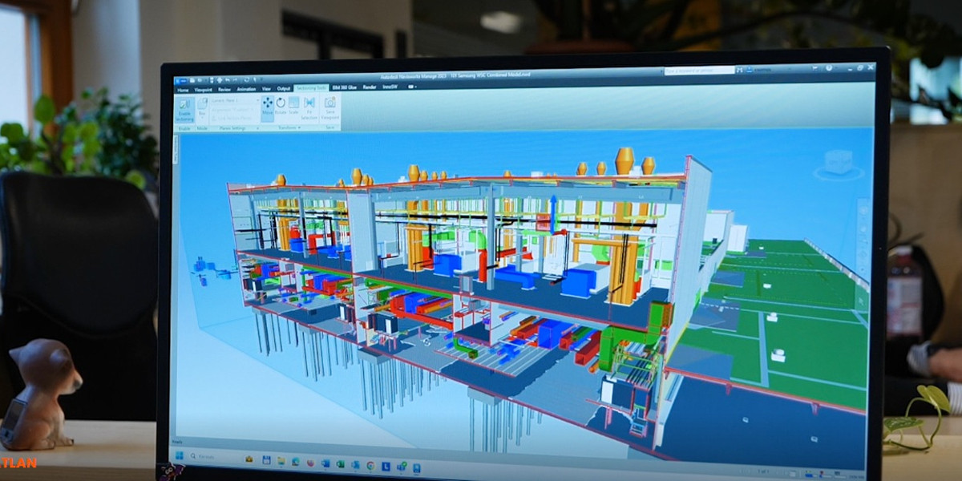Screen dimensions: 962x481
Task: Launch Chrome from the Windows taskbar
Action: pos(369,463)
